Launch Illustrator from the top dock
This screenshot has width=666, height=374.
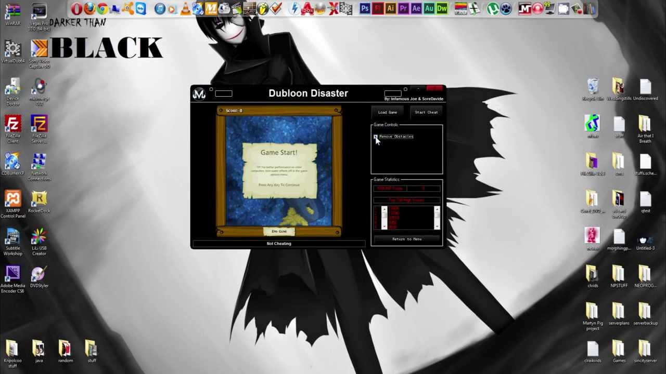coord(390,9)
